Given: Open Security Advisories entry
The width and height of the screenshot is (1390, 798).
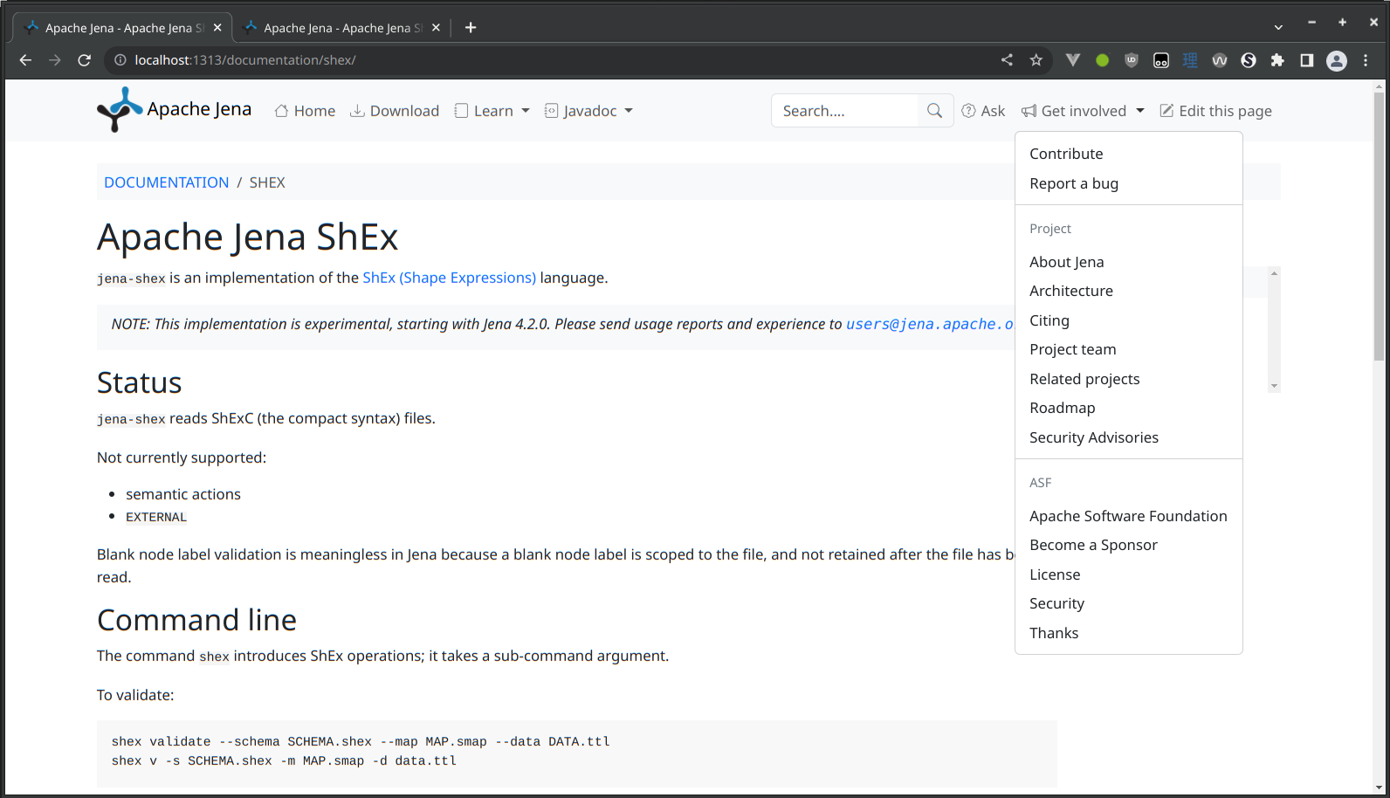Looking at the screenshot, I should pos(1129,437).
